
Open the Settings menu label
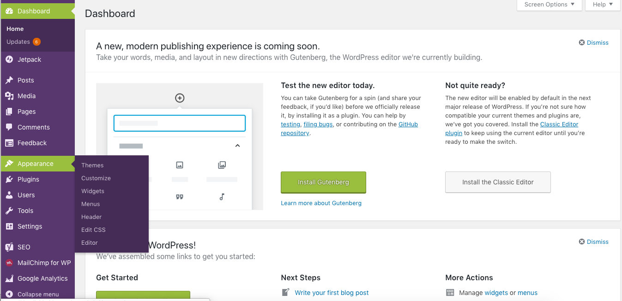click(x=30, y=226)
